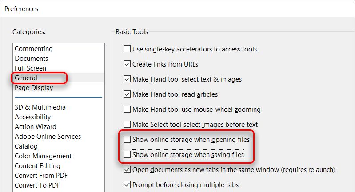The image size is (355, 192).
Task: Uncheck Create links from URLs
Action: point(127,64)
